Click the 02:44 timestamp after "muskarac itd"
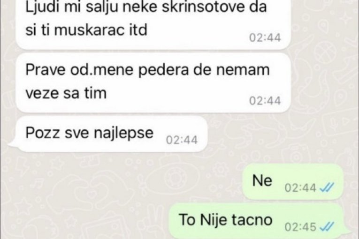Viewport: 359px width, 239px height. (265, 37)
